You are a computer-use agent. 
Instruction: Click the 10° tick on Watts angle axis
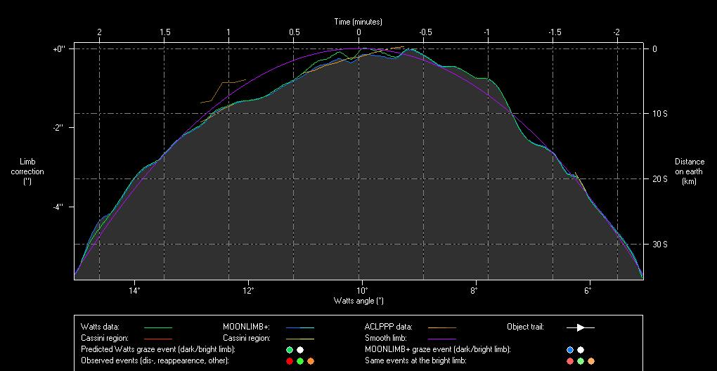point(361,289)
